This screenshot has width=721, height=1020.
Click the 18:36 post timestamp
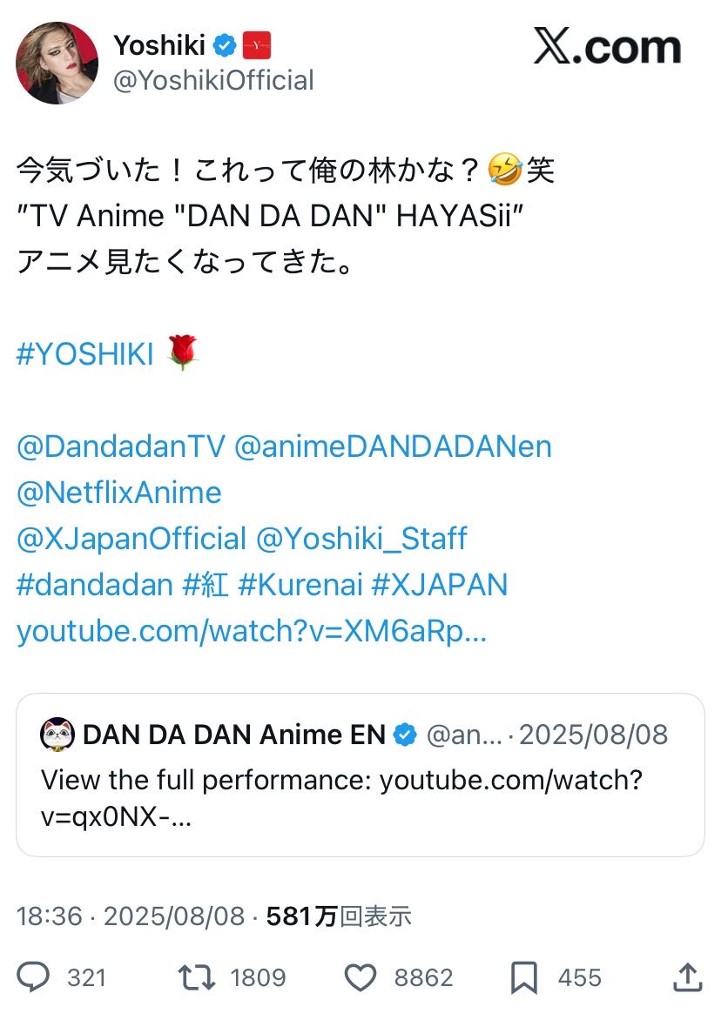point(49,916)
